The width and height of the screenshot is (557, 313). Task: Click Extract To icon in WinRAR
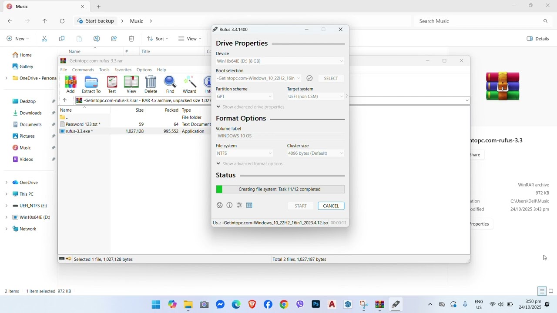(91, 84)
